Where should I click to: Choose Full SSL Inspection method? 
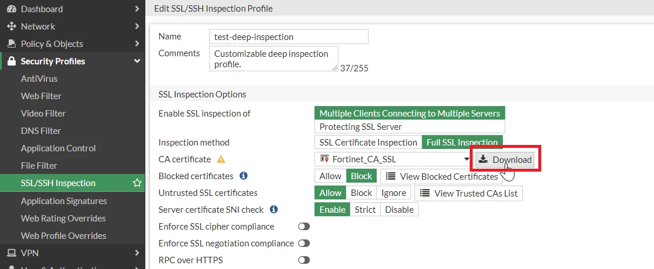463,143
